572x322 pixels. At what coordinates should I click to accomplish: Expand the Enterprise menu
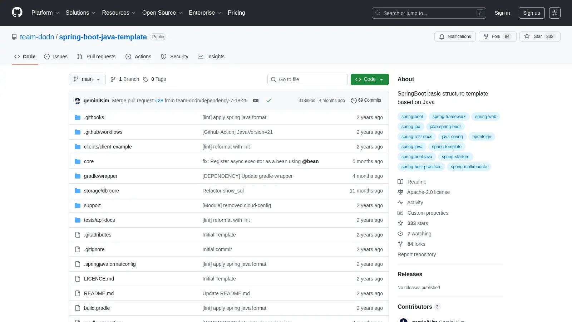tap(205, 13)
